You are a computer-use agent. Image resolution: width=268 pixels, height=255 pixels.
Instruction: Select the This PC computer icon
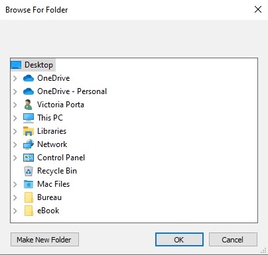point(29,118)
